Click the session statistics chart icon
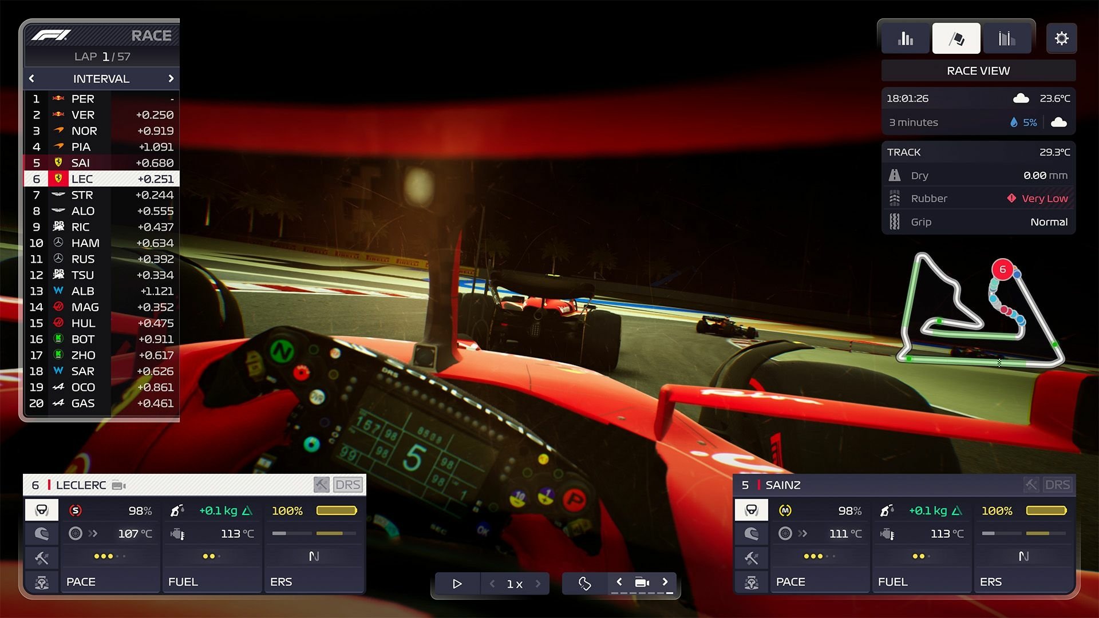Image resolution: width=1099 pixels, height=618 pixels. click(x=1007, y=38)
